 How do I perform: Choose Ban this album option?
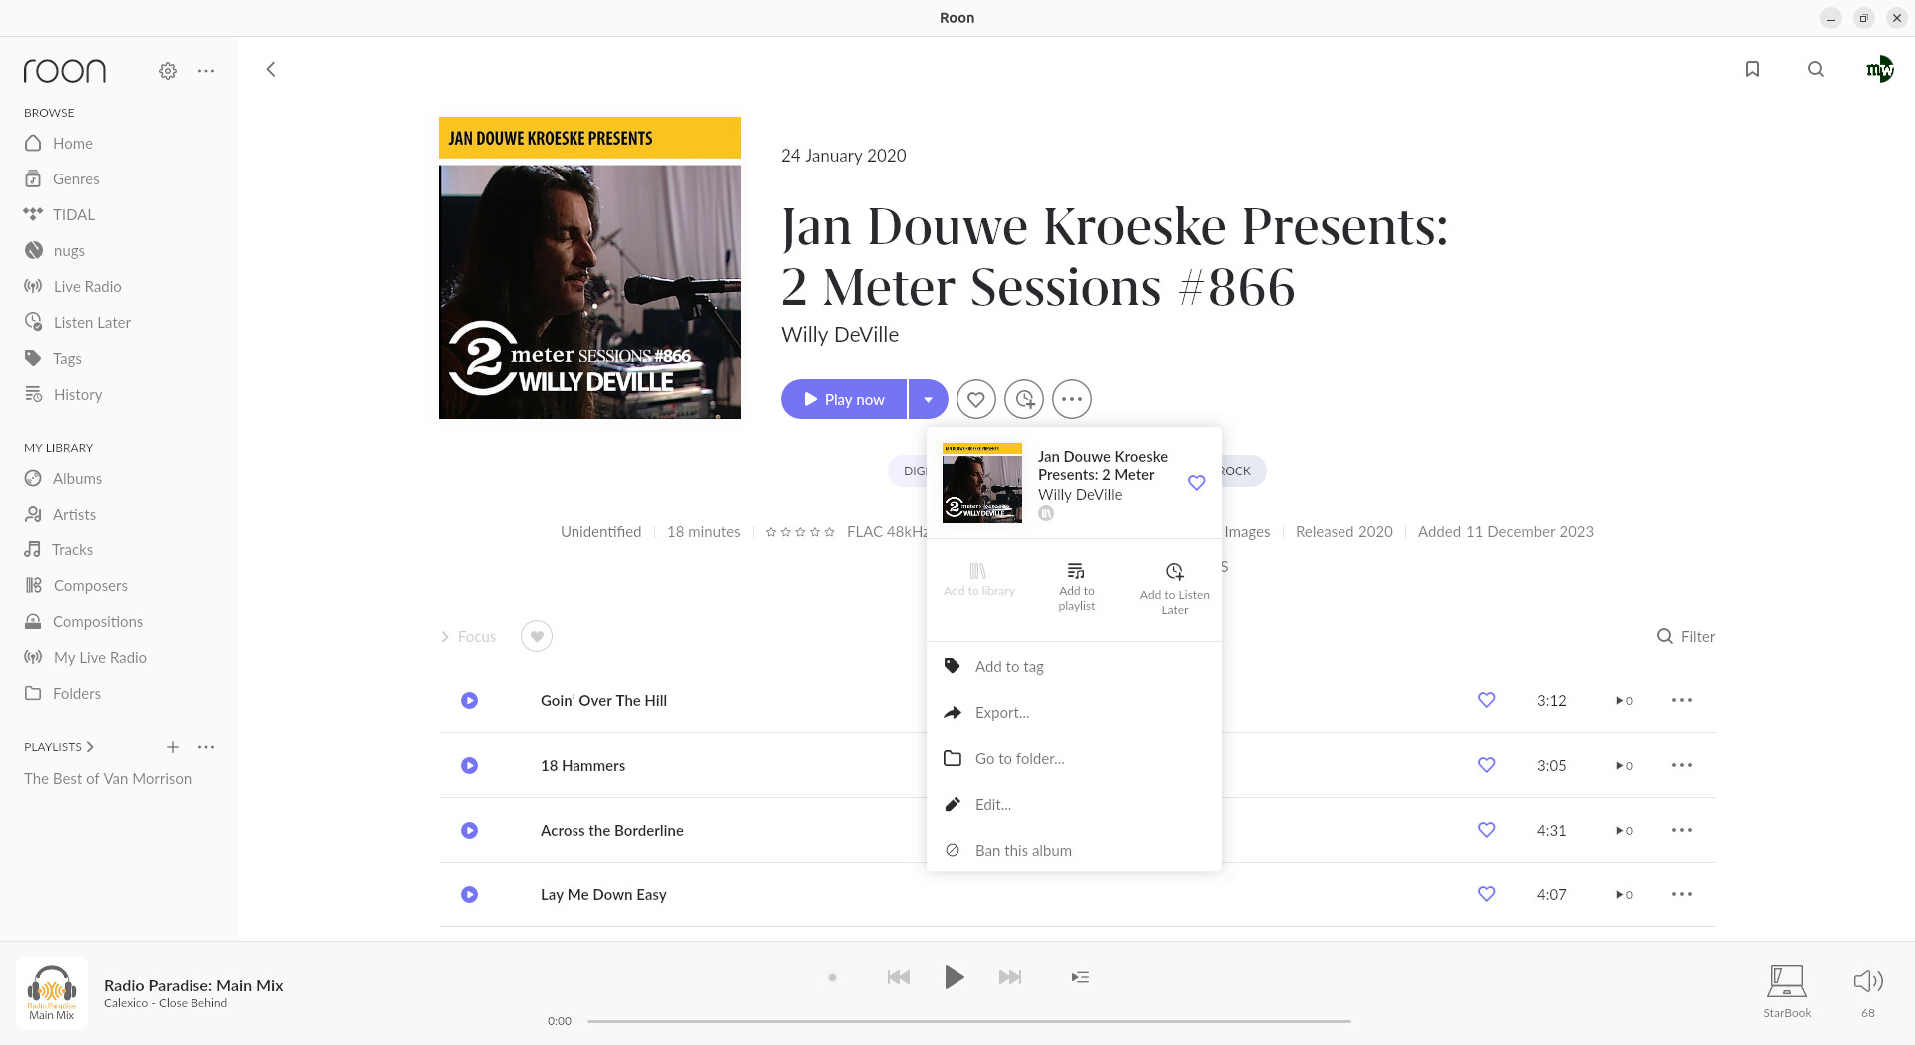pyautogui.click(x=1023, y=851)
